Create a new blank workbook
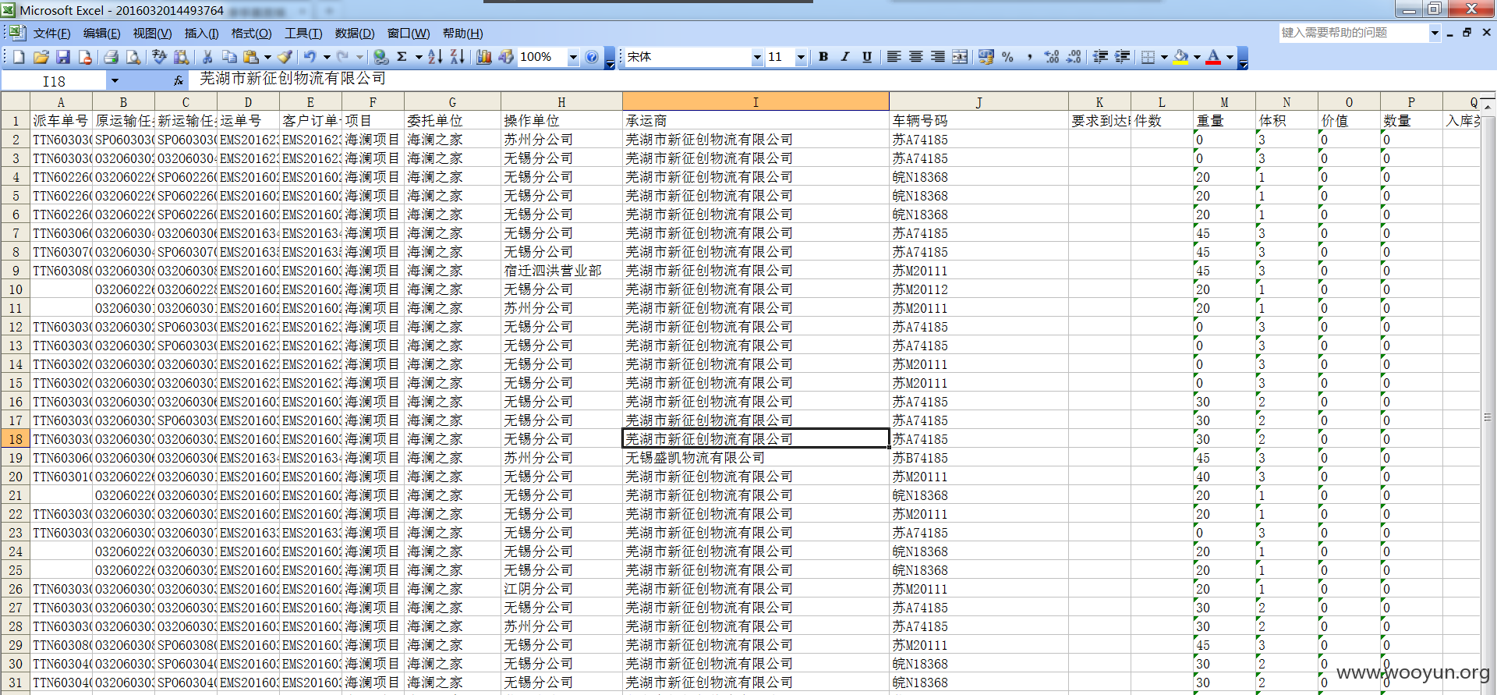 point(19,57)
